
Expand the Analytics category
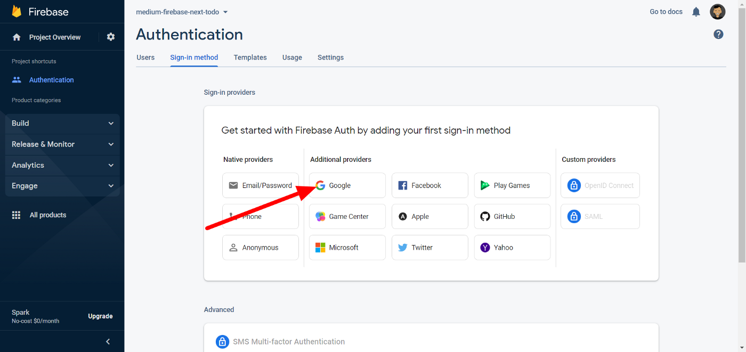pyautogui.click(x=62, y=166)
